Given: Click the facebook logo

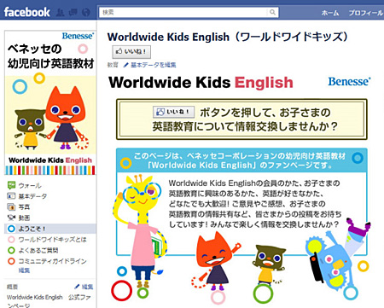Looking at the screenshot, I should pos(27,12).
